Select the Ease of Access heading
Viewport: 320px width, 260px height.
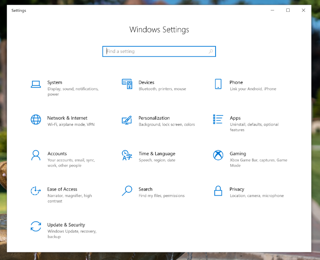62,189
